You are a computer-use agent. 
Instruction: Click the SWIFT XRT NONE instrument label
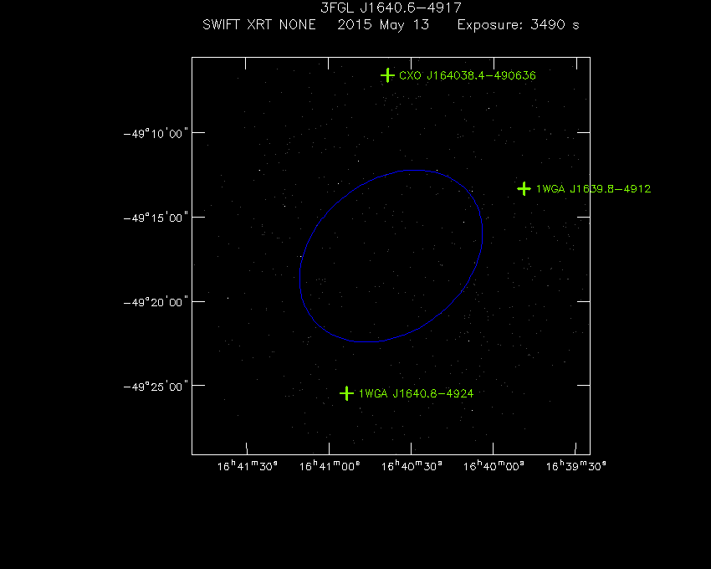(x=259, y=24)
